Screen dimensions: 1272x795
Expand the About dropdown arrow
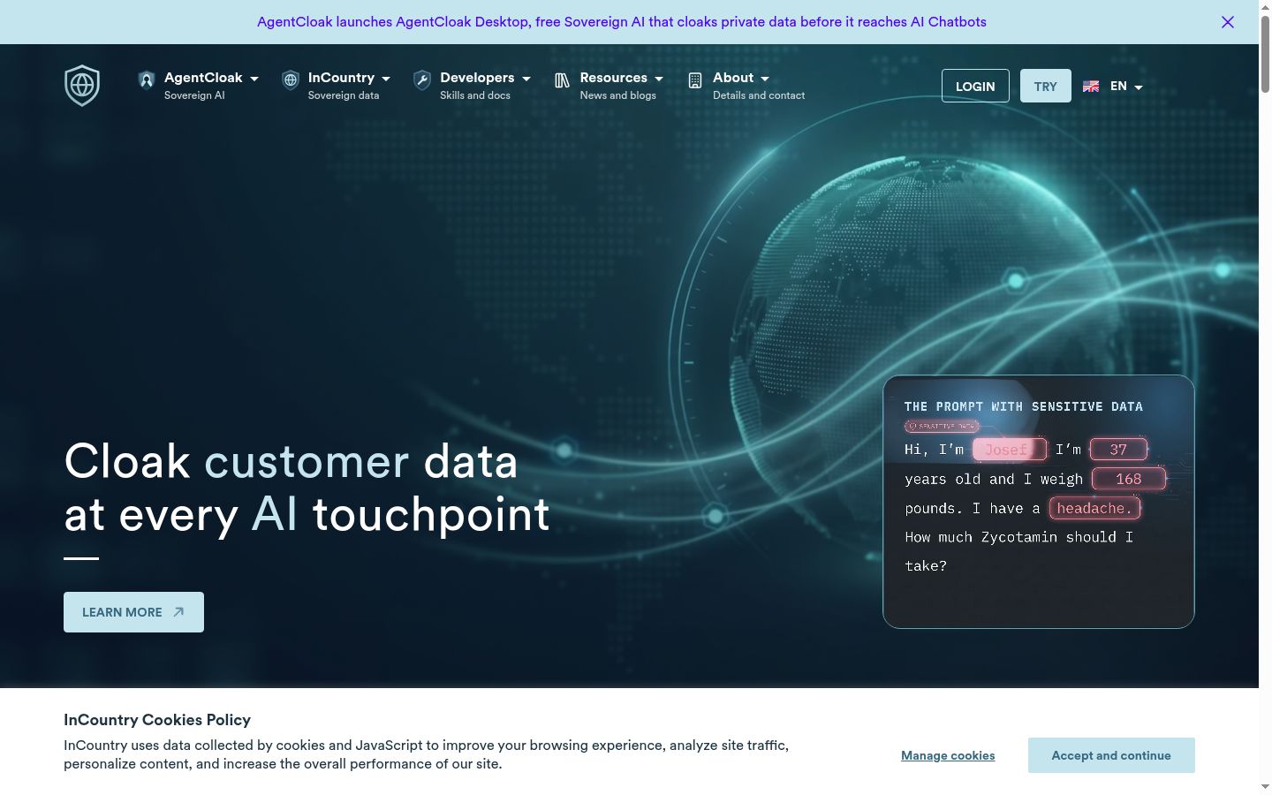[x=765, y=79]
